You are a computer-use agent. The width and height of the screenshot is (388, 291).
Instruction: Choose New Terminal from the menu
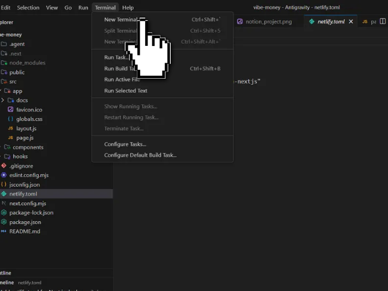point(162,20)
